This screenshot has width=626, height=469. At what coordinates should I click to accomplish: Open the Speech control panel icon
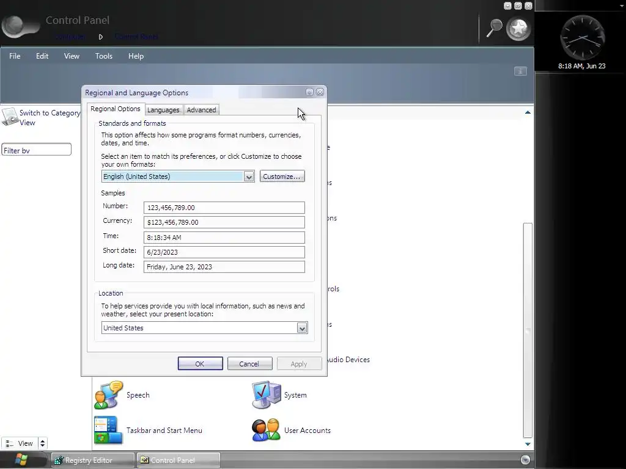click(109, 395)
